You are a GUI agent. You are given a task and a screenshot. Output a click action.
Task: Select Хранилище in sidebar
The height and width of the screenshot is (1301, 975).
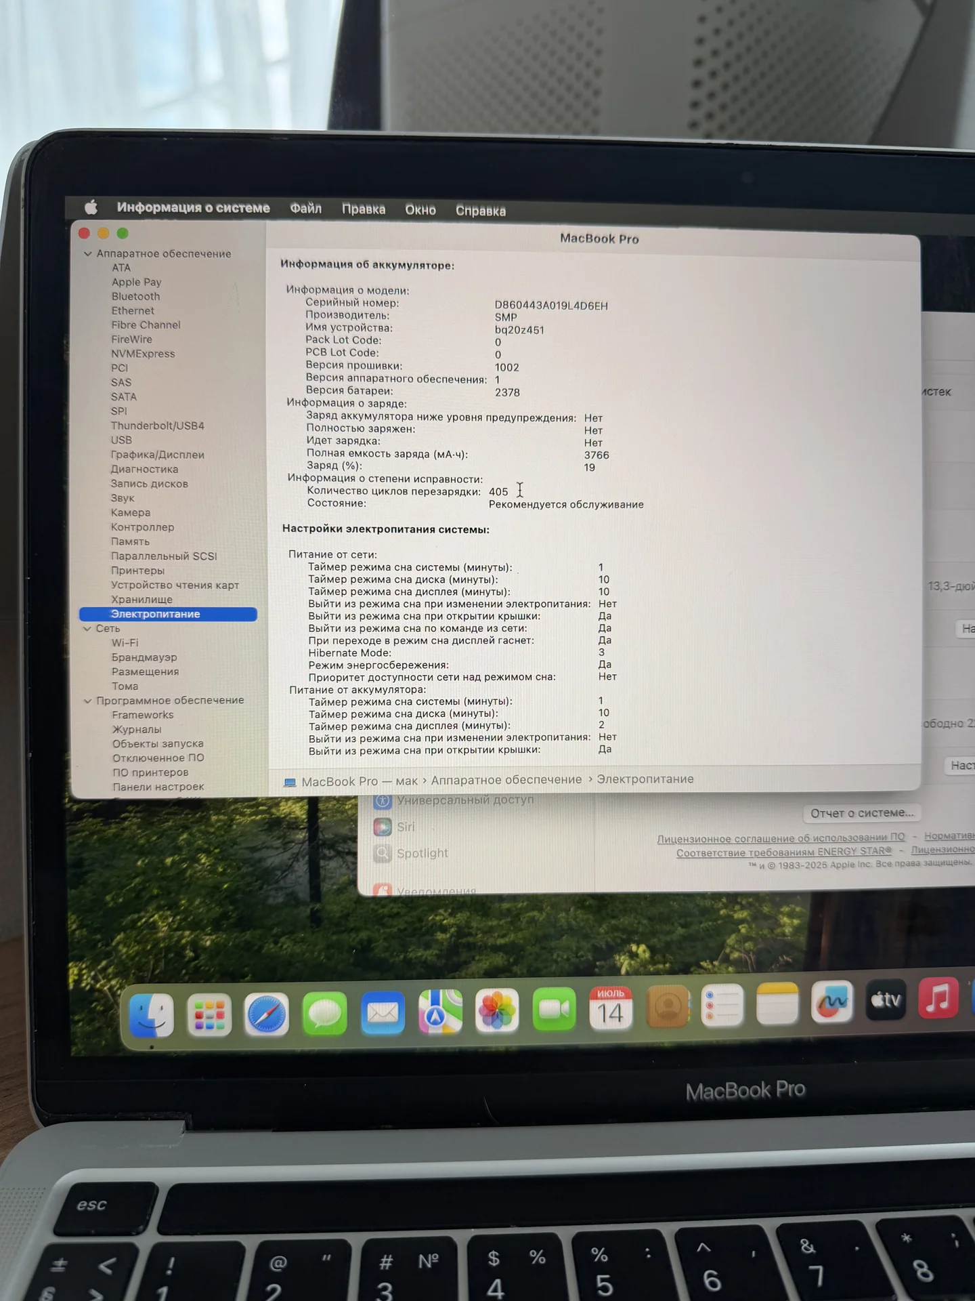click(142, 600)
